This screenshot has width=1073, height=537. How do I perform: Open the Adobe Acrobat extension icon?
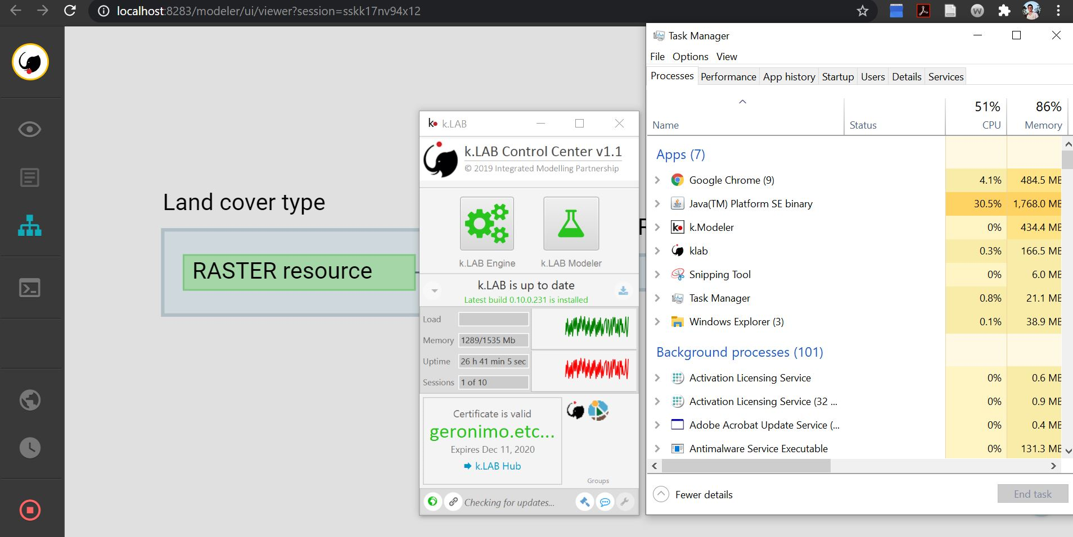click(923, 11)
